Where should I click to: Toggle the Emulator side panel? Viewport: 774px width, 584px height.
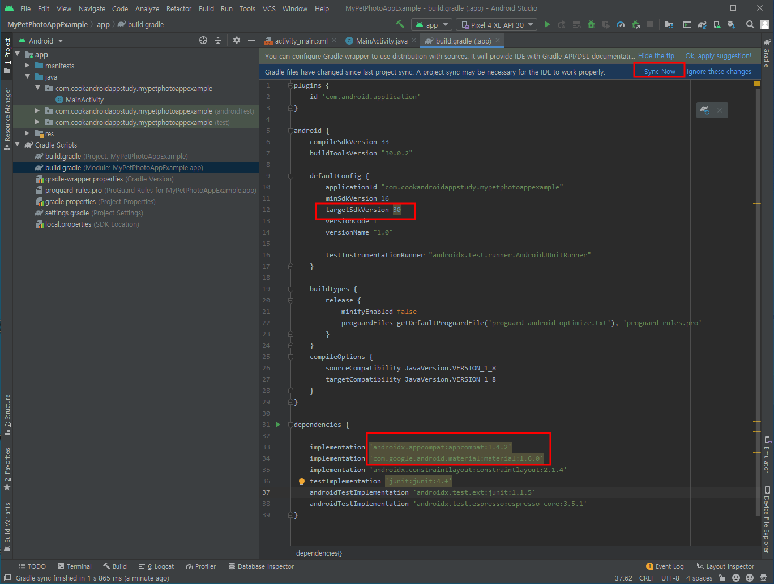click(x=767, y=455)
